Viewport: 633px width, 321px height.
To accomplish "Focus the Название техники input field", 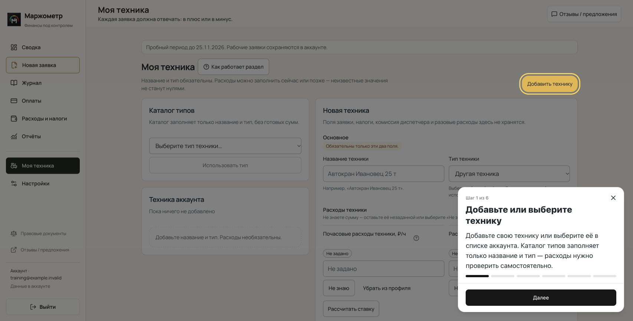I will pyautogui.click(x=383, y=174).
